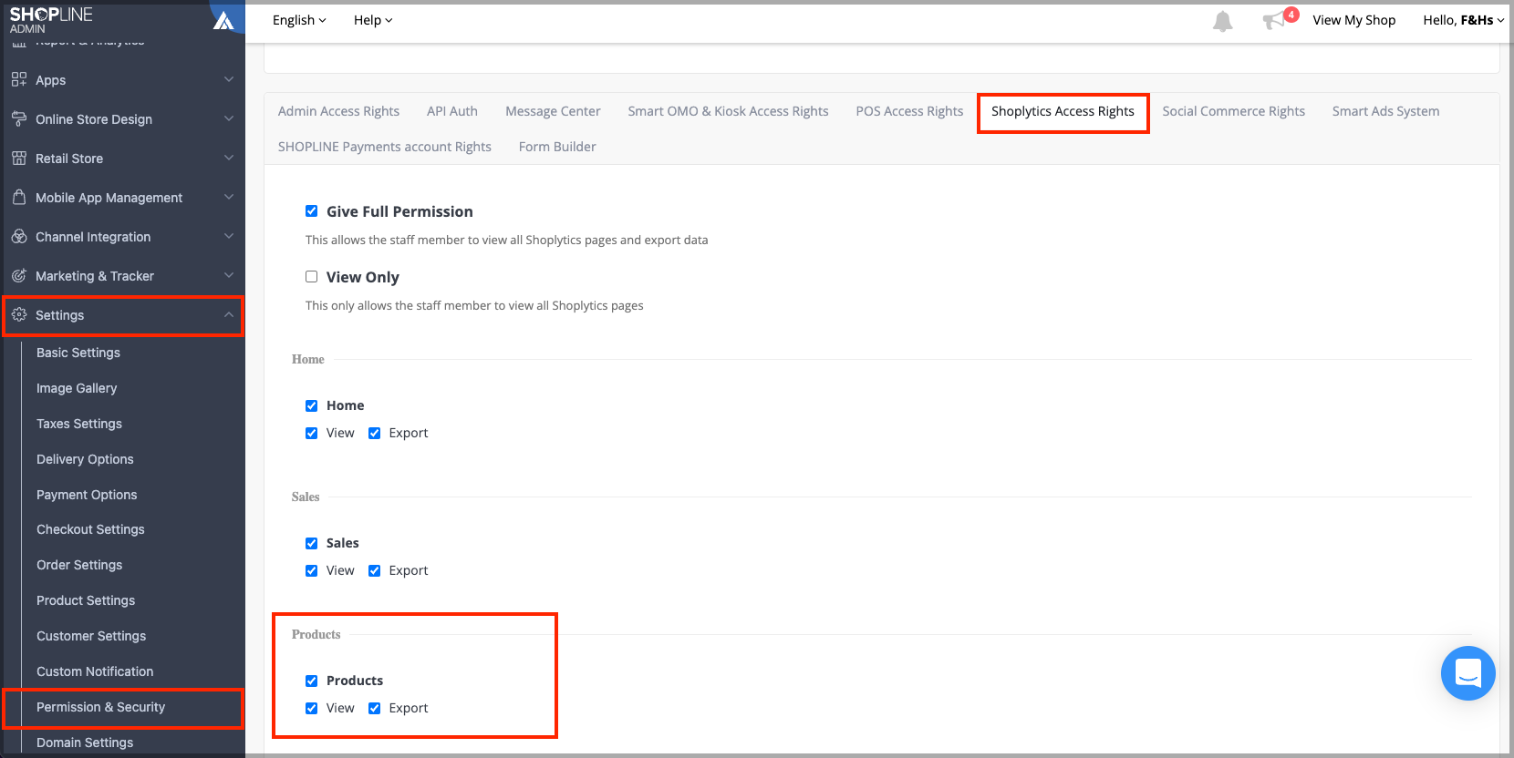Toggle View checkbox under Home
Viewport: 1514px width, 758px height.
click(x=311, y=433)
